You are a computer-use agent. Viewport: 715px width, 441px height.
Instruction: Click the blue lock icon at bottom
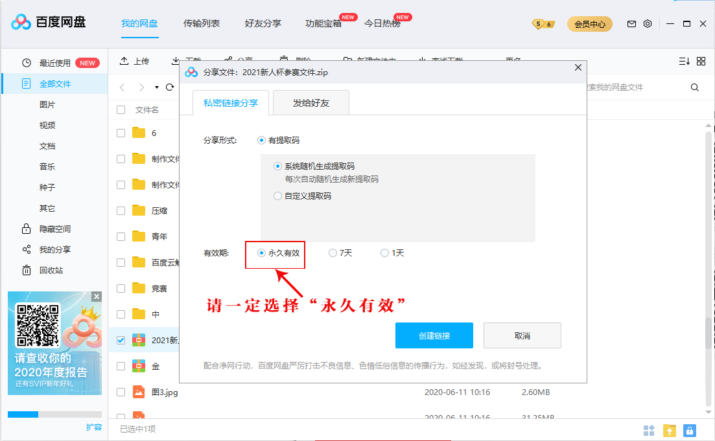tap(690, 430)
